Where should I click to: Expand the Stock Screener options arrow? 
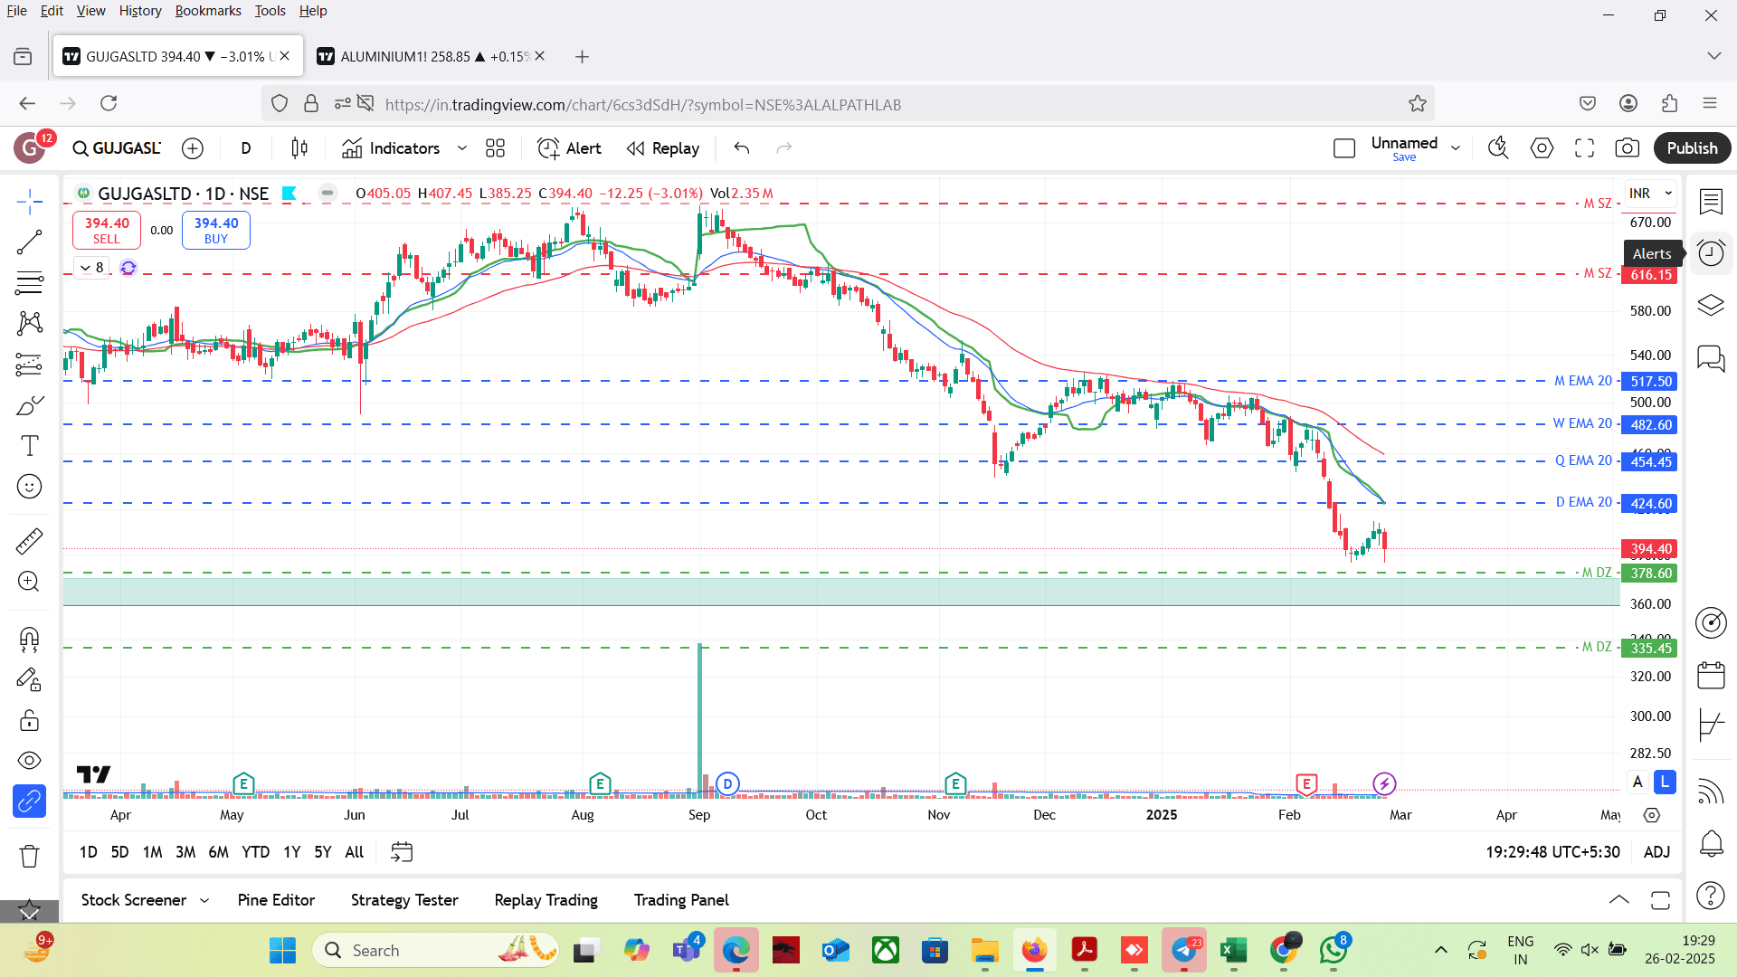tap(204, 901)
